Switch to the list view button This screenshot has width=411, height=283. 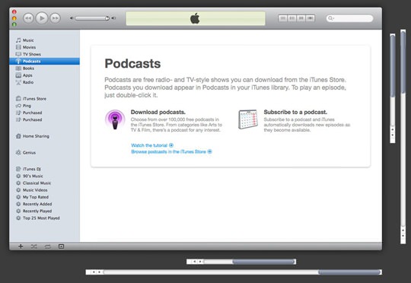(282, 18)
